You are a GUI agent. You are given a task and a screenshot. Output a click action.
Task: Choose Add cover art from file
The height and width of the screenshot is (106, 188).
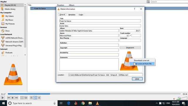pos(142,64)
